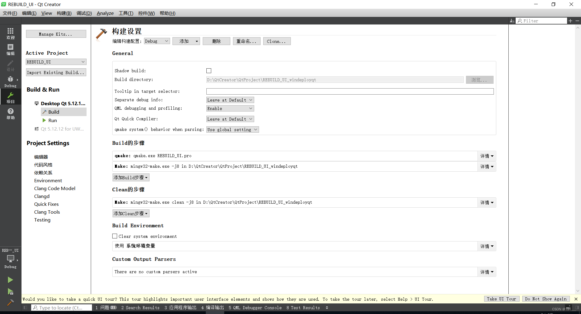
Task: Click the Filter input field
Action: pos(541,21)
